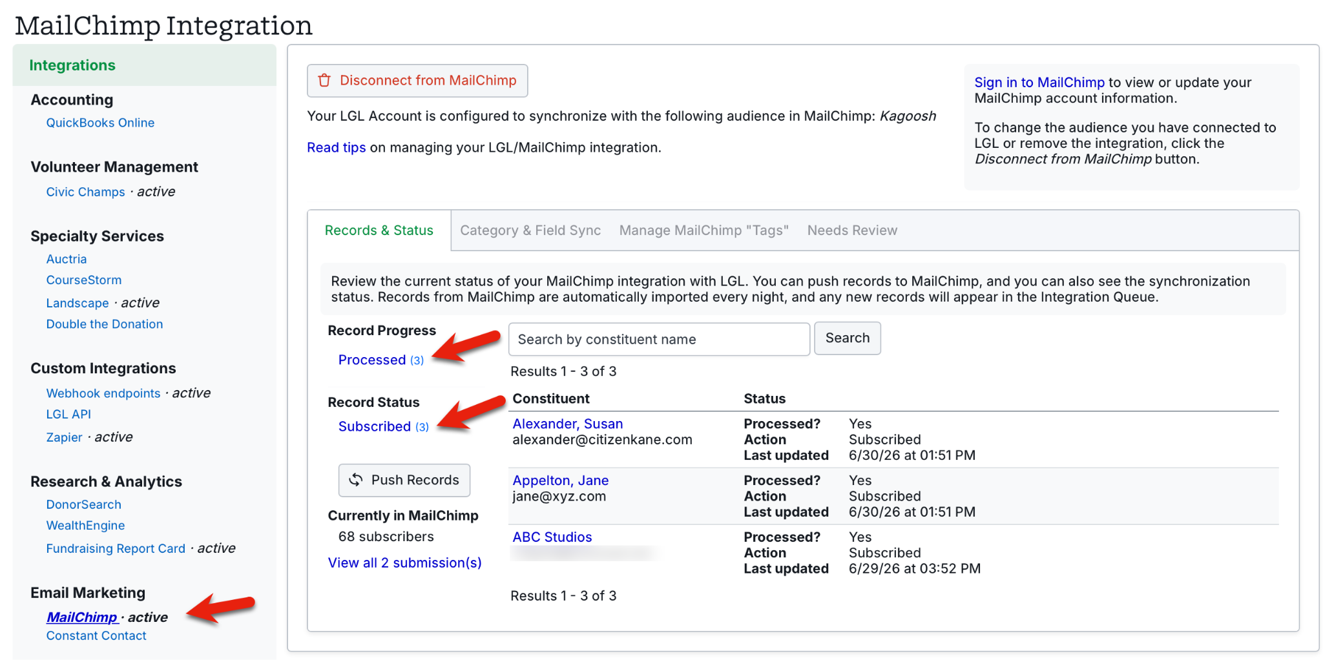Click the trash icon on Disconnect button
The width and height of the screenshot is (1323, 660).
[x=324, y=80]
